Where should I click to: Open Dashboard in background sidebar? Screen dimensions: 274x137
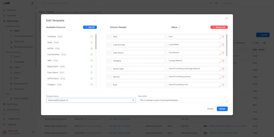(11, 10)
